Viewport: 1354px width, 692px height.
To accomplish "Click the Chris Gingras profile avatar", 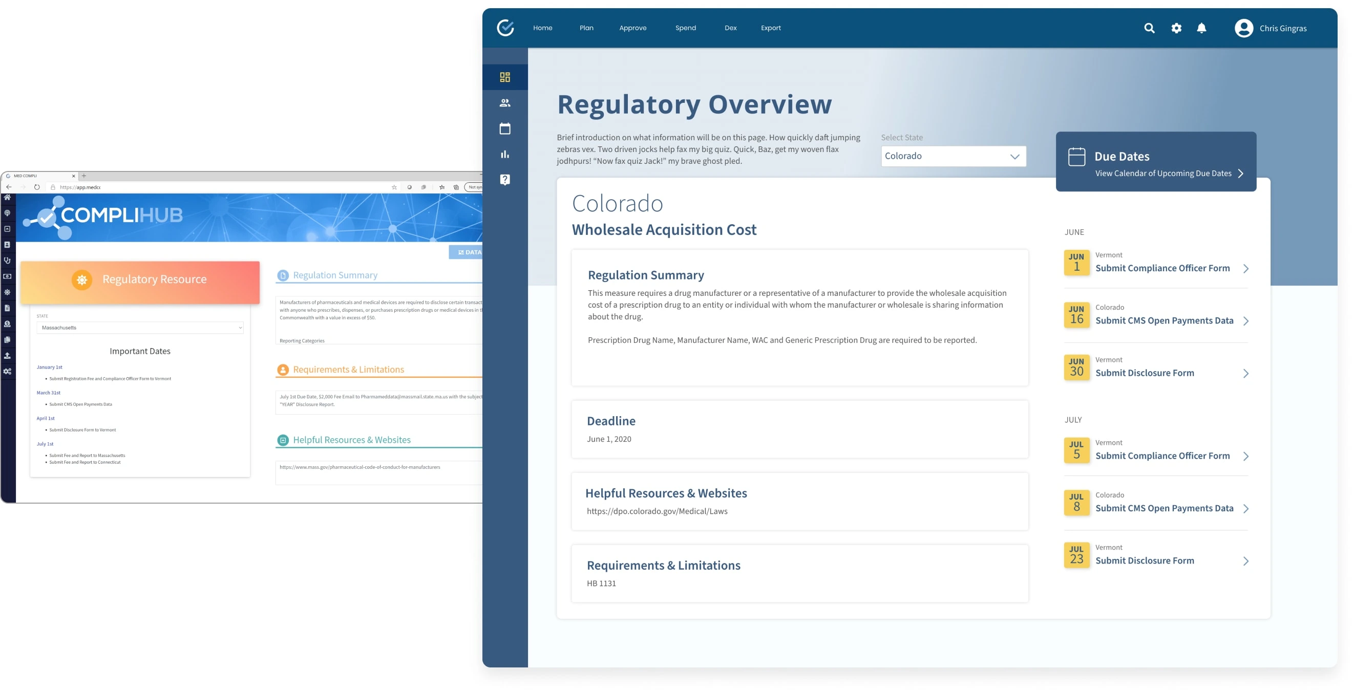I will point(1243,28).
